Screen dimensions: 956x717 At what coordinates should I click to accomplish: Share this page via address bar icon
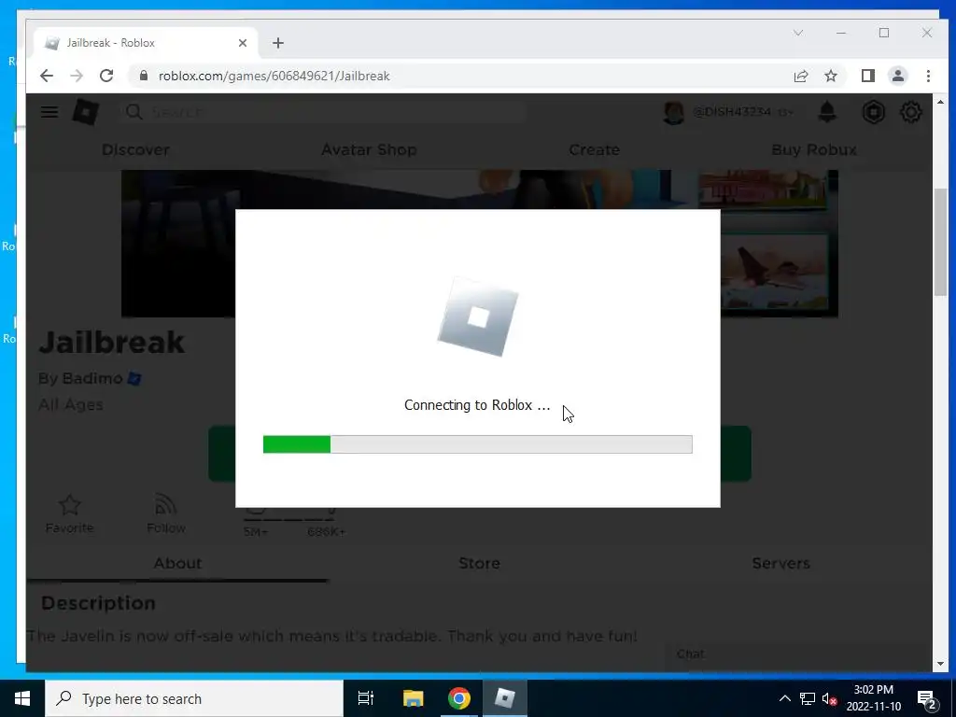[x=800, y=76]
